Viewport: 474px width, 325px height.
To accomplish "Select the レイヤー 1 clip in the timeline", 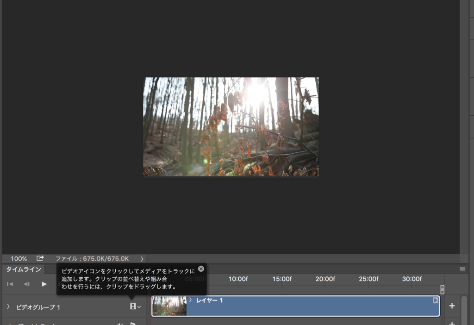I will coord(296,306).
